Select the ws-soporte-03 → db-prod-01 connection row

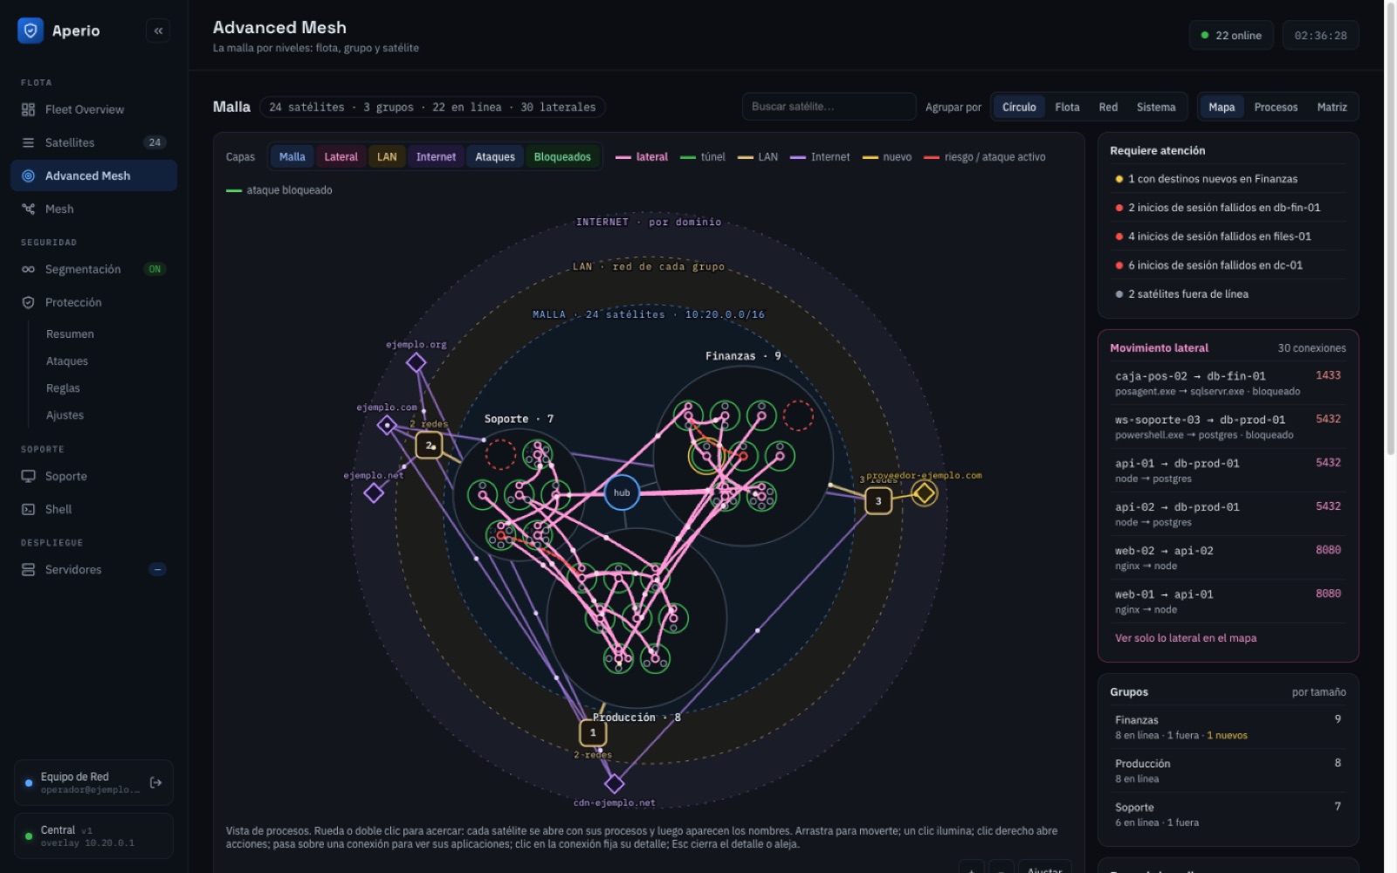[1228, 427]
